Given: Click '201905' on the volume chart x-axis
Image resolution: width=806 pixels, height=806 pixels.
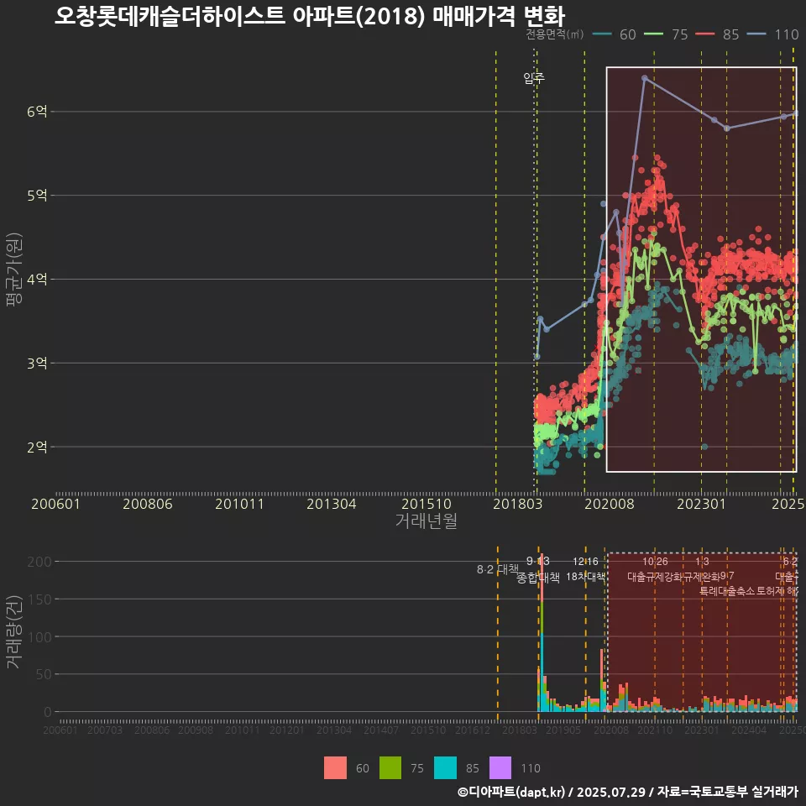Looking at the screenshot, I should (x=563, y=730).
